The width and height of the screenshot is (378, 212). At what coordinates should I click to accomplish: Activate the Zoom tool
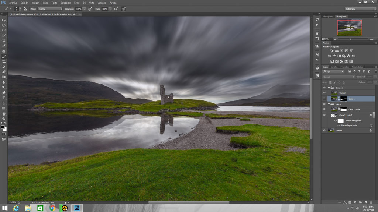[4, 119]
